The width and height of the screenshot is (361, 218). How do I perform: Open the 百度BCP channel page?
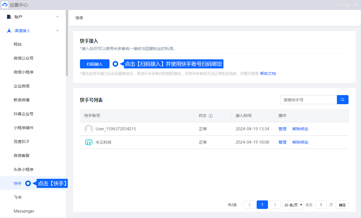(22, 142)
